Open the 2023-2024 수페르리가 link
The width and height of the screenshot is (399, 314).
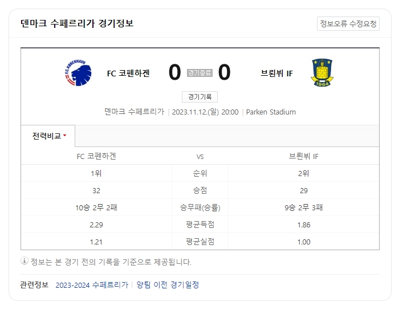92,285
